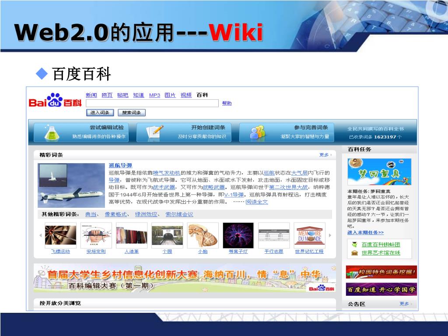Click the 人造革 fabric thumbnail

click(x=131, y=235)
